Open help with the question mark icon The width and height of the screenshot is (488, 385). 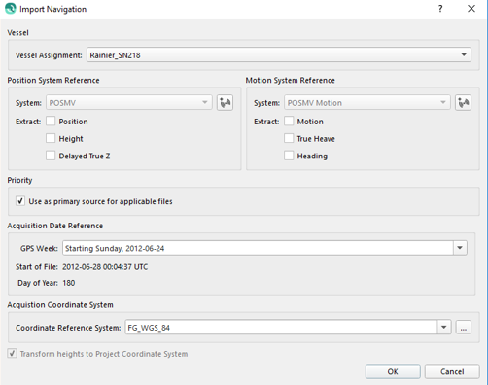pos(440,9)
